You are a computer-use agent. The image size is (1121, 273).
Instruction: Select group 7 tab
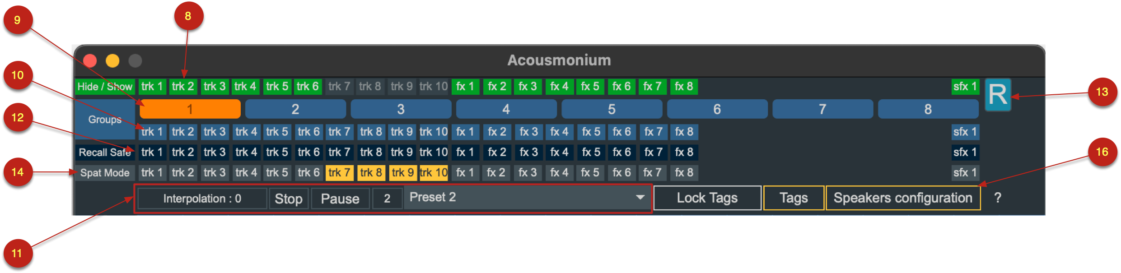pos(823,109)
